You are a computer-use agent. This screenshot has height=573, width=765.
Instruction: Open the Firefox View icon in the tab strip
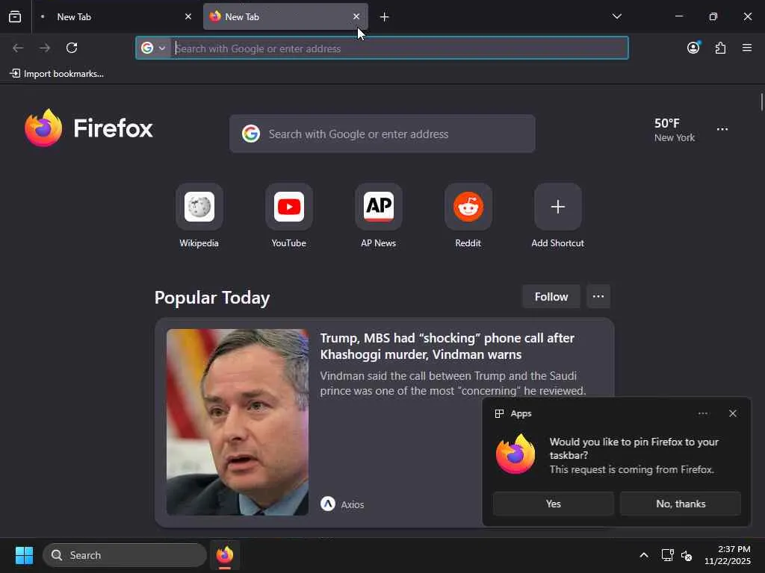pyautogui.click(x=15, y=17)
